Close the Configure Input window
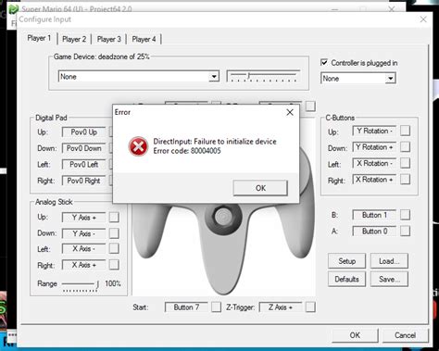This screenshot has width=439, height=351. click(423, 19)
